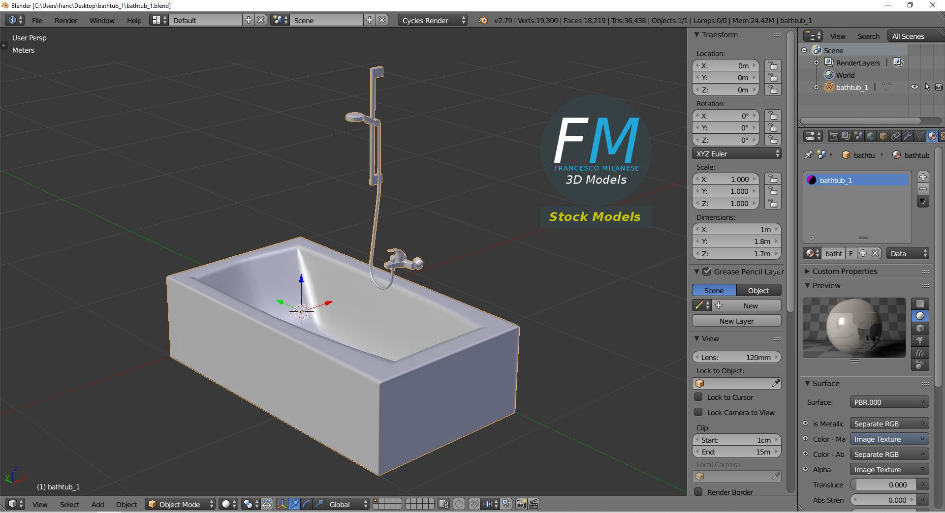Select the scale manipulator icon
This screenshot has width=945, height=513.
click(319, 504)
